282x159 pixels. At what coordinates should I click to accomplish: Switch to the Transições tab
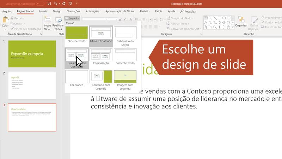73,11
